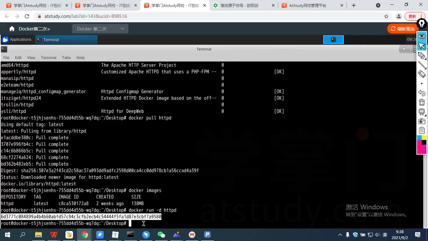Show hidden system tray icons chevron

(x=340, y=235)
